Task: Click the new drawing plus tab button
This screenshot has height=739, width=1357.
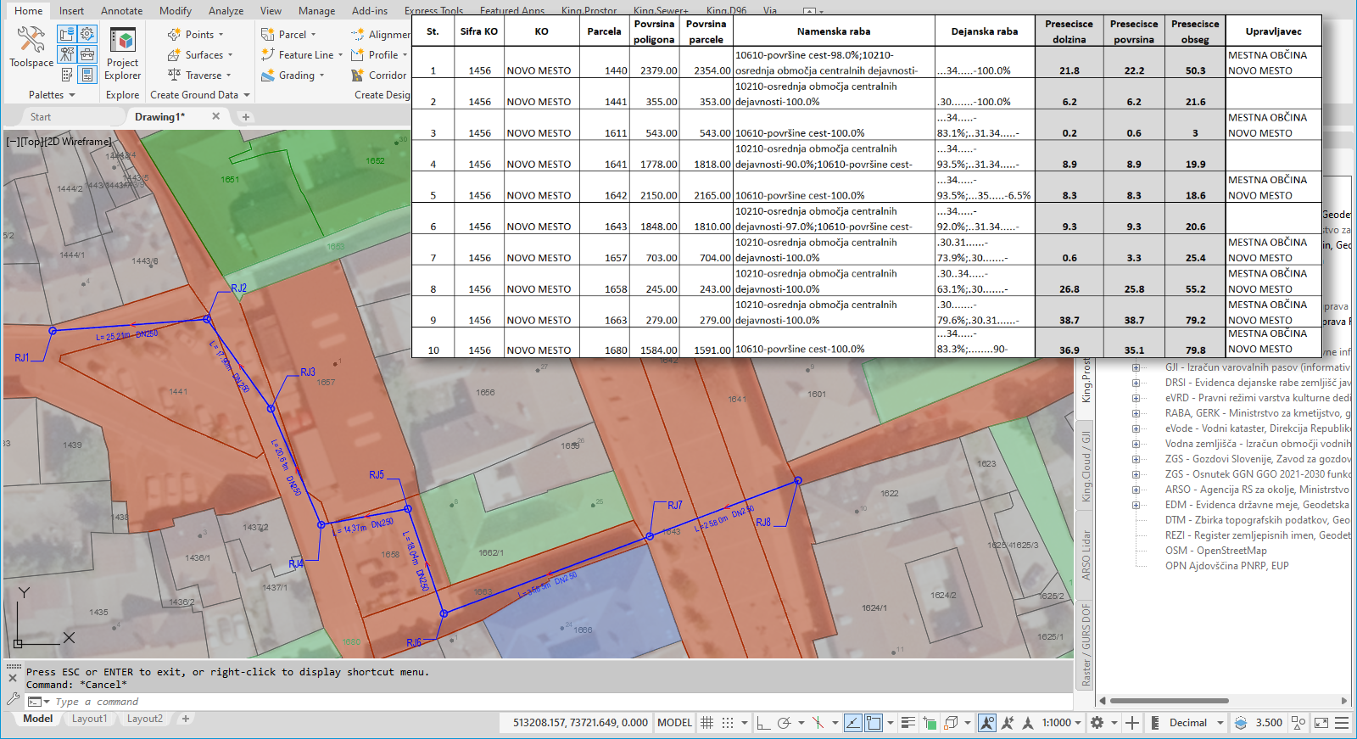Action: [x=246, y=117]
